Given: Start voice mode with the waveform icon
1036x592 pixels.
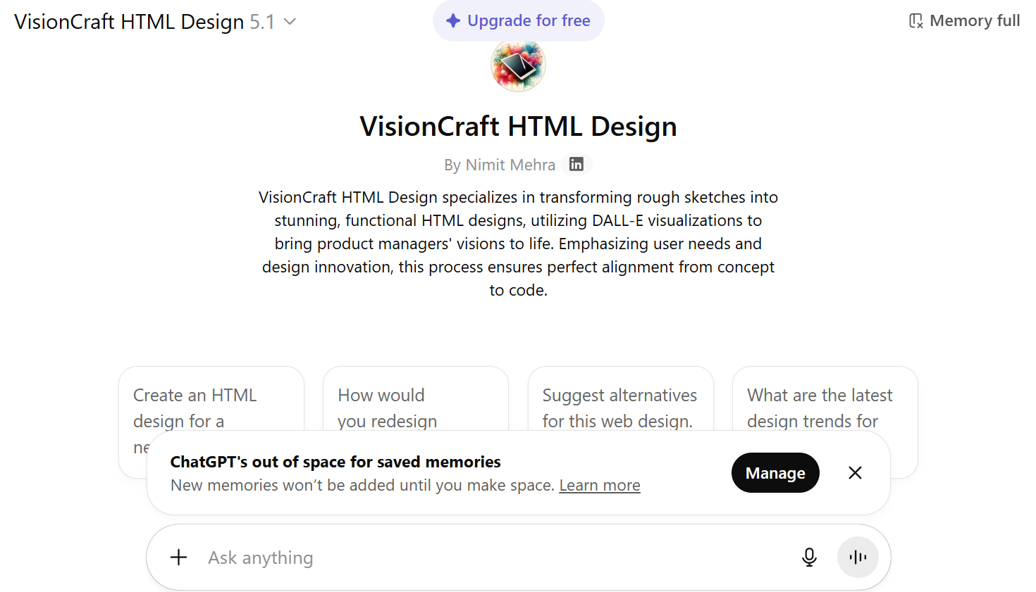Looking at the screenshot, I should point(858,557).
